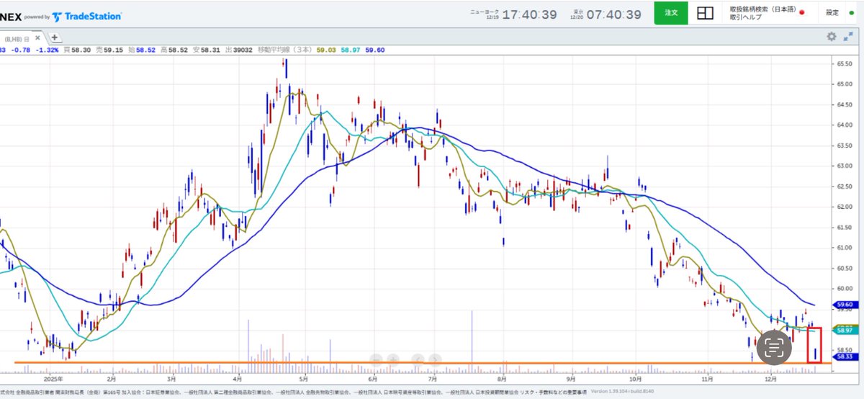Open the 設定 settings menu
Viewport: 864px width, 399px height.
click(832, 13)
